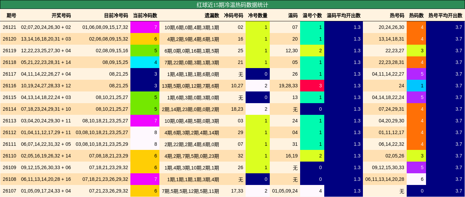Click omission cell 7期,5期,5期,12期,5期,11期
The image size is (465, 197).
190,191
